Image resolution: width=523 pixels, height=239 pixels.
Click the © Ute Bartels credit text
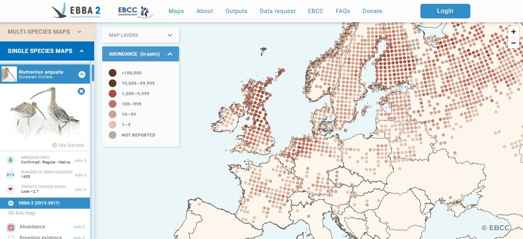[x=68, y=145]
